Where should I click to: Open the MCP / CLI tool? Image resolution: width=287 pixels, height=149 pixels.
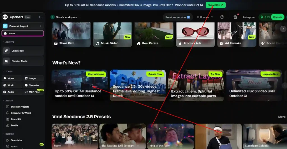34,92
